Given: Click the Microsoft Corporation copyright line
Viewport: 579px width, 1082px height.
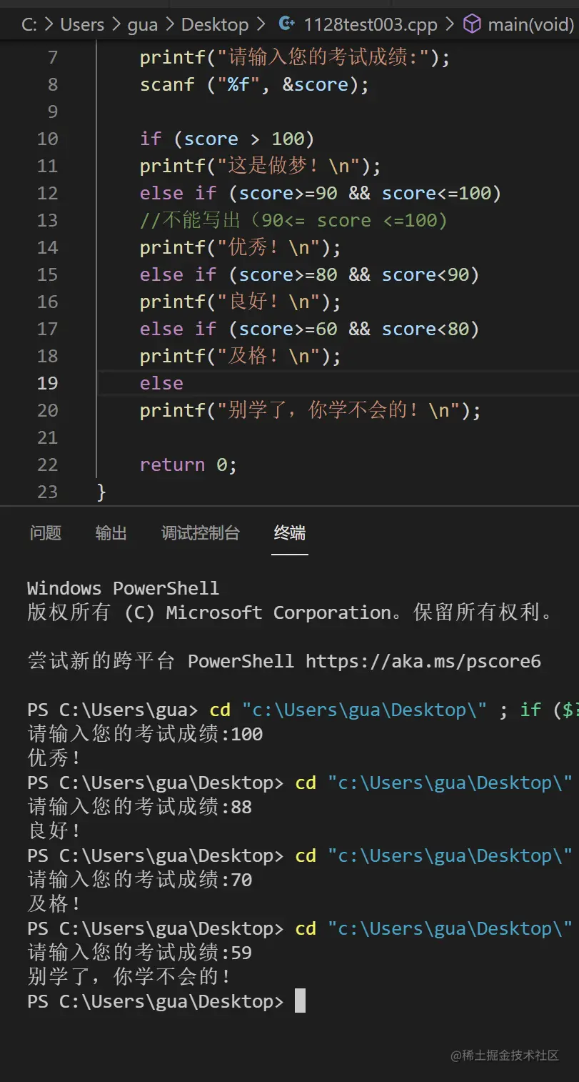Looking at the screenshot, I should [x=290, y=612].
